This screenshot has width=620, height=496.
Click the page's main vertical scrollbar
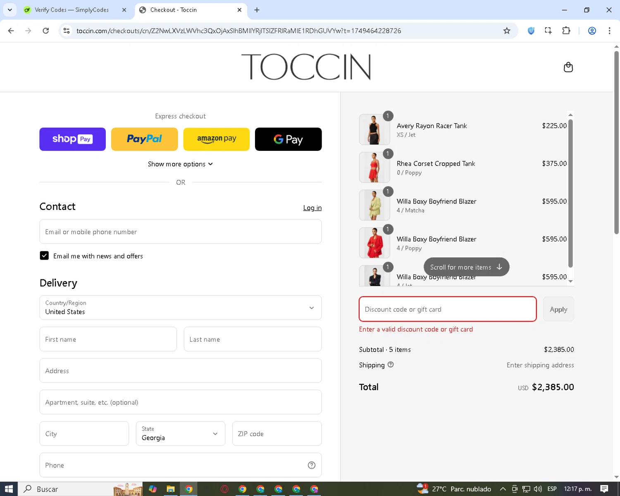click(616, 143)
